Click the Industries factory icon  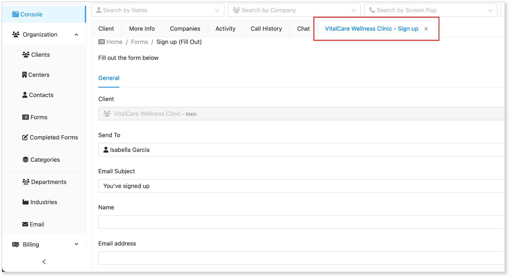tap(25, 202)
